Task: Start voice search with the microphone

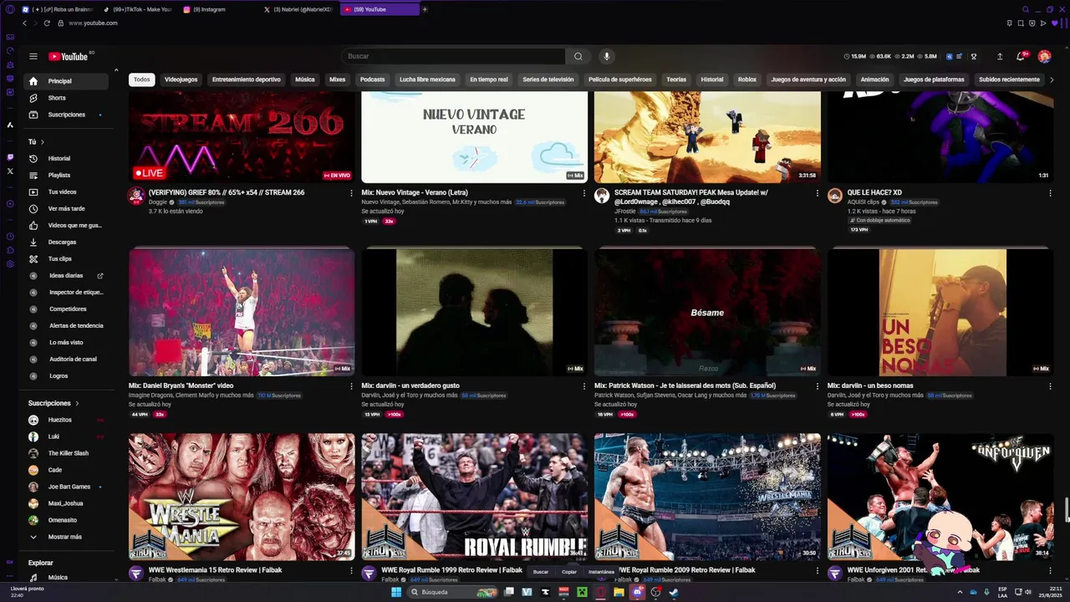Action: pos(607,56)
